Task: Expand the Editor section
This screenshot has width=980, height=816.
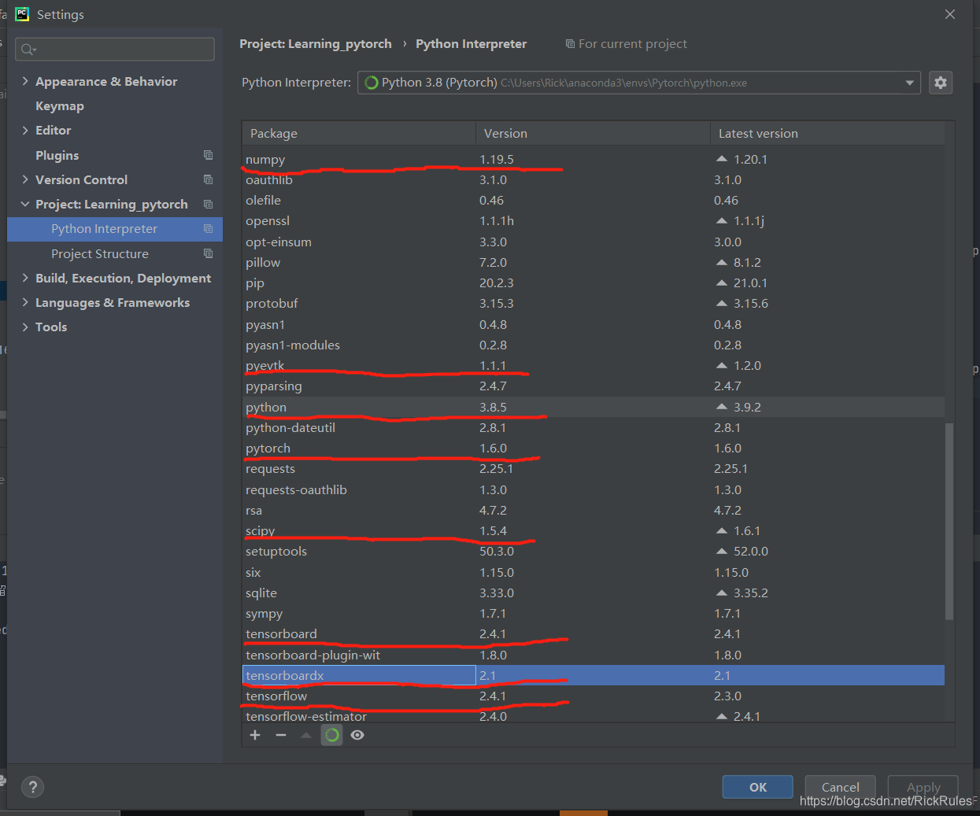Action: pos(25,130)
